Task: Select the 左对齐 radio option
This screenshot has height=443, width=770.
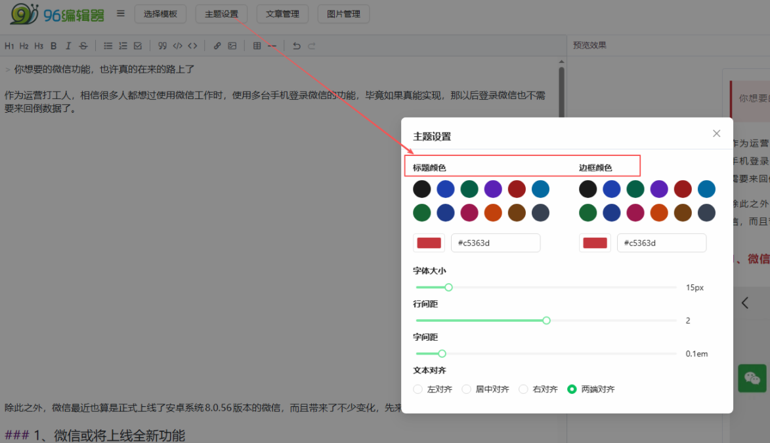Action: [418, 389]
